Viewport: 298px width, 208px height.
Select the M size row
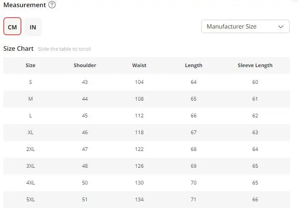[x=31, y=99]
